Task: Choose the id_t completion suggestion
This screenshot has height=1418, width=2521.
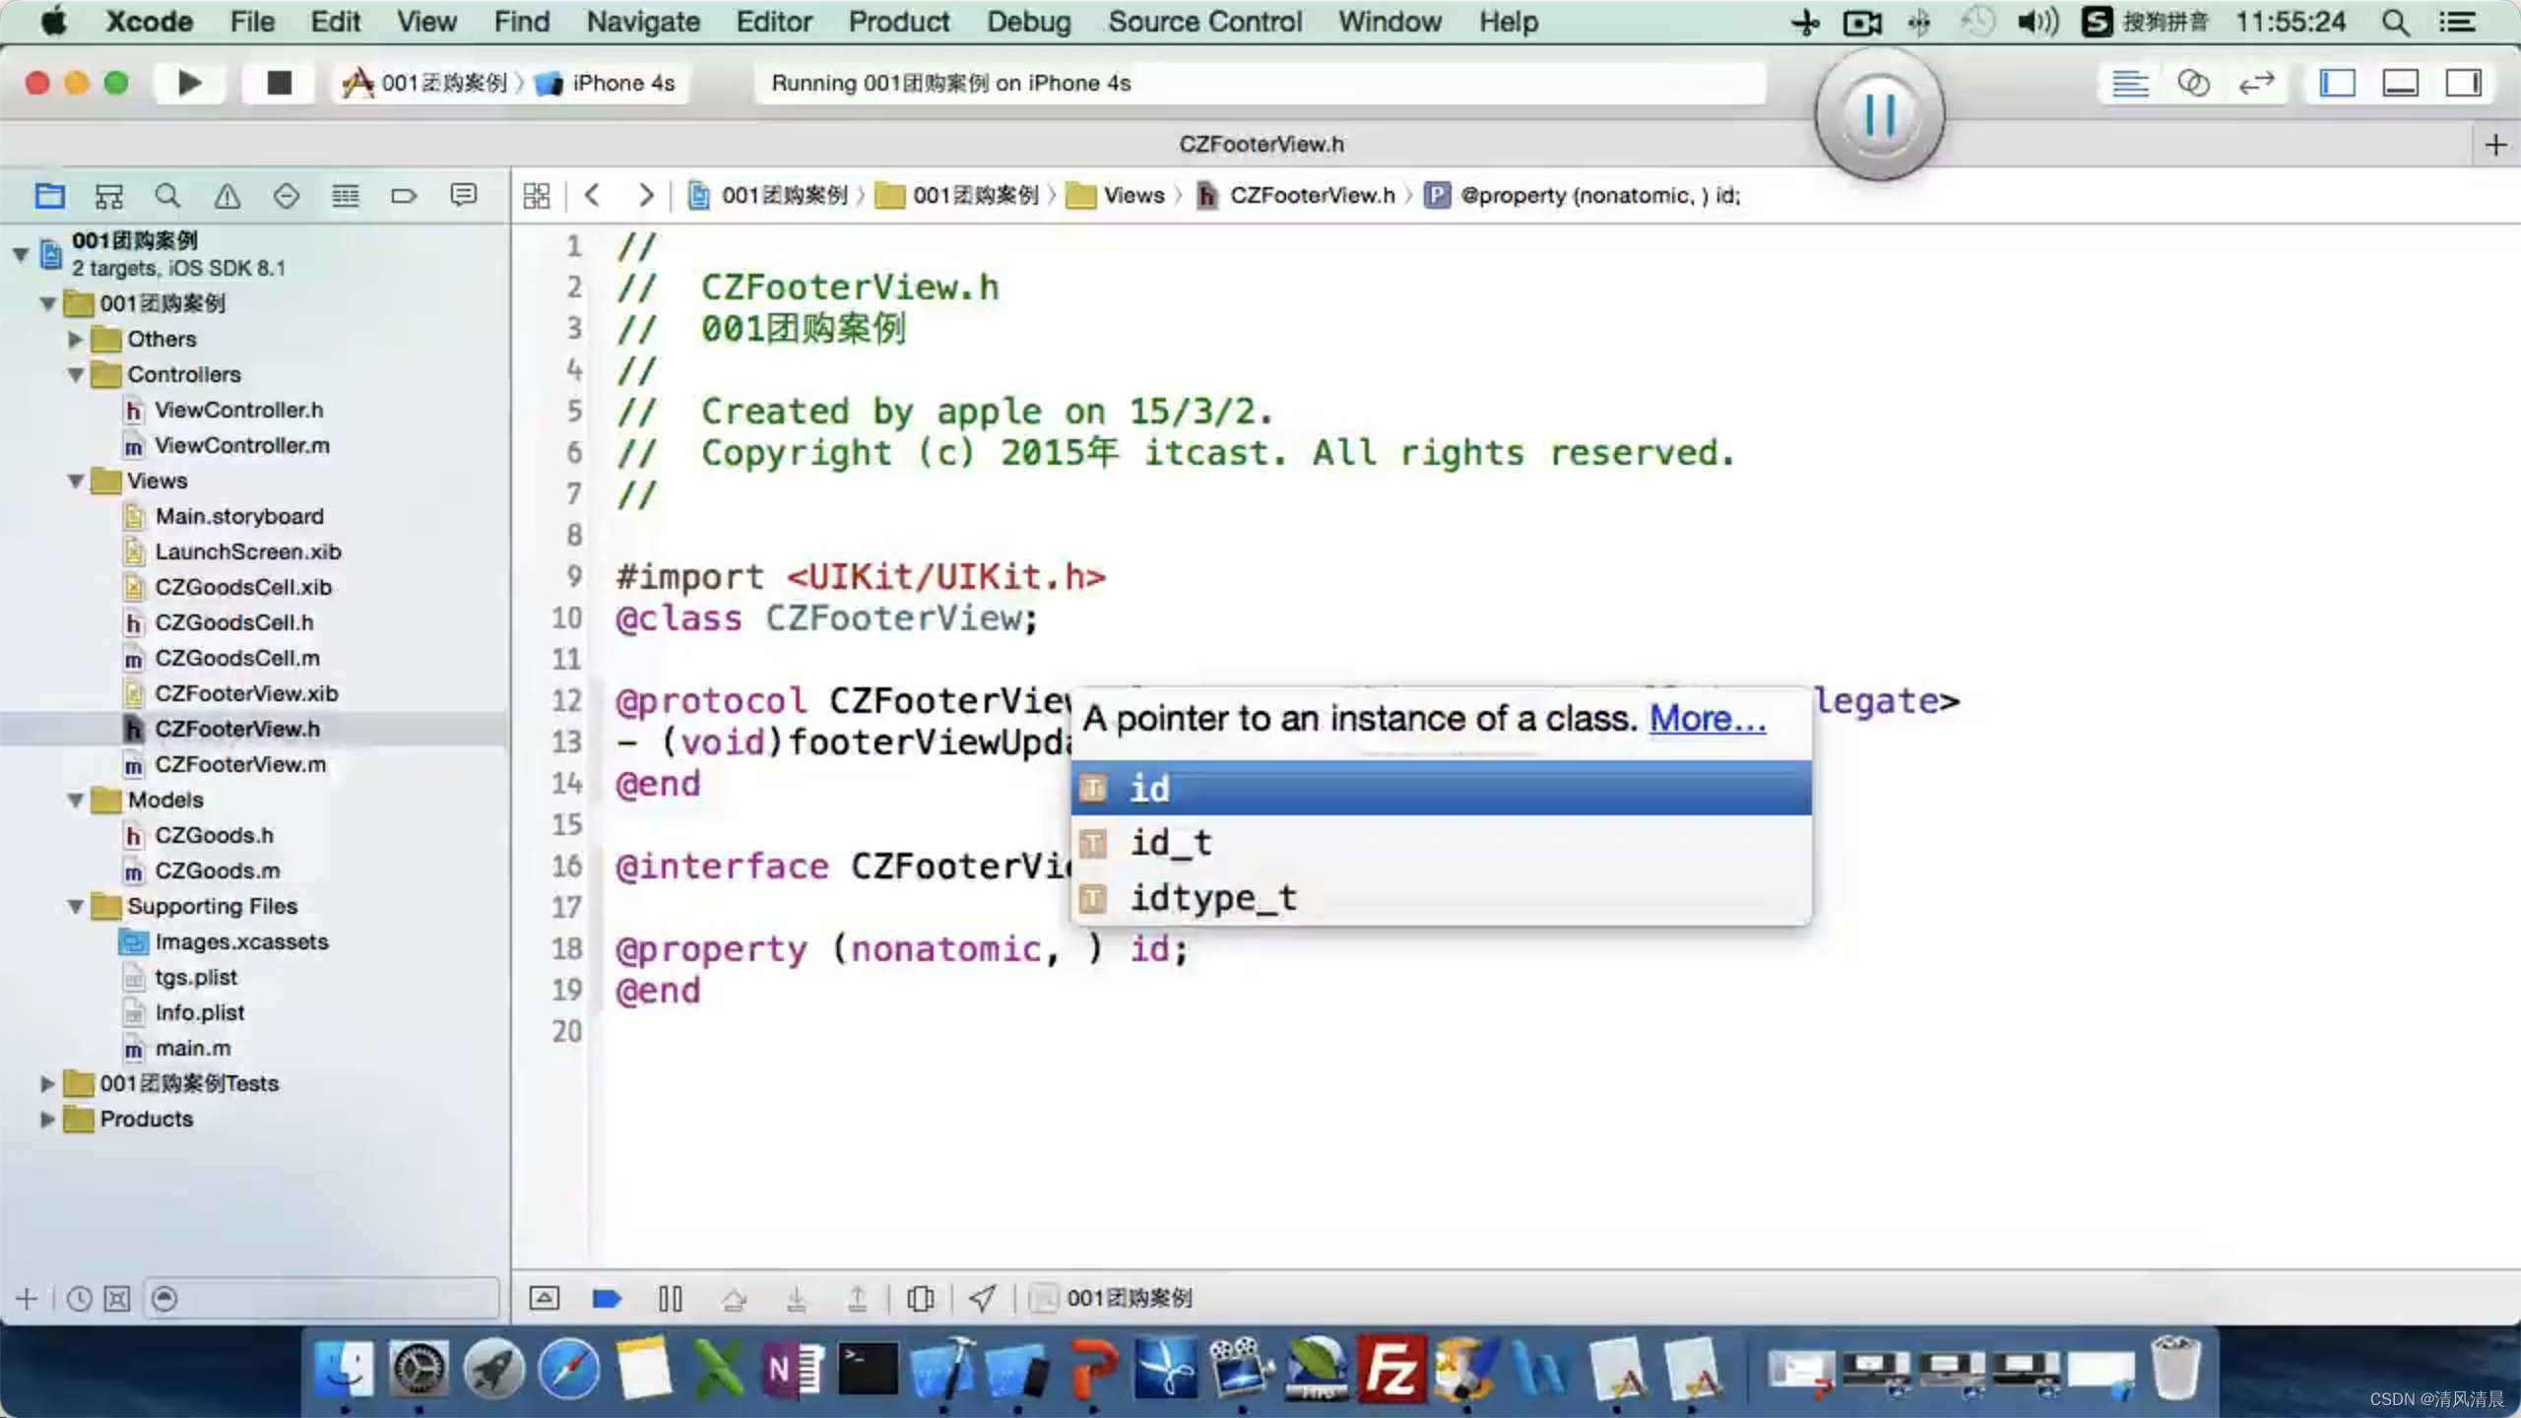Action: click(x=1441, y=843)
